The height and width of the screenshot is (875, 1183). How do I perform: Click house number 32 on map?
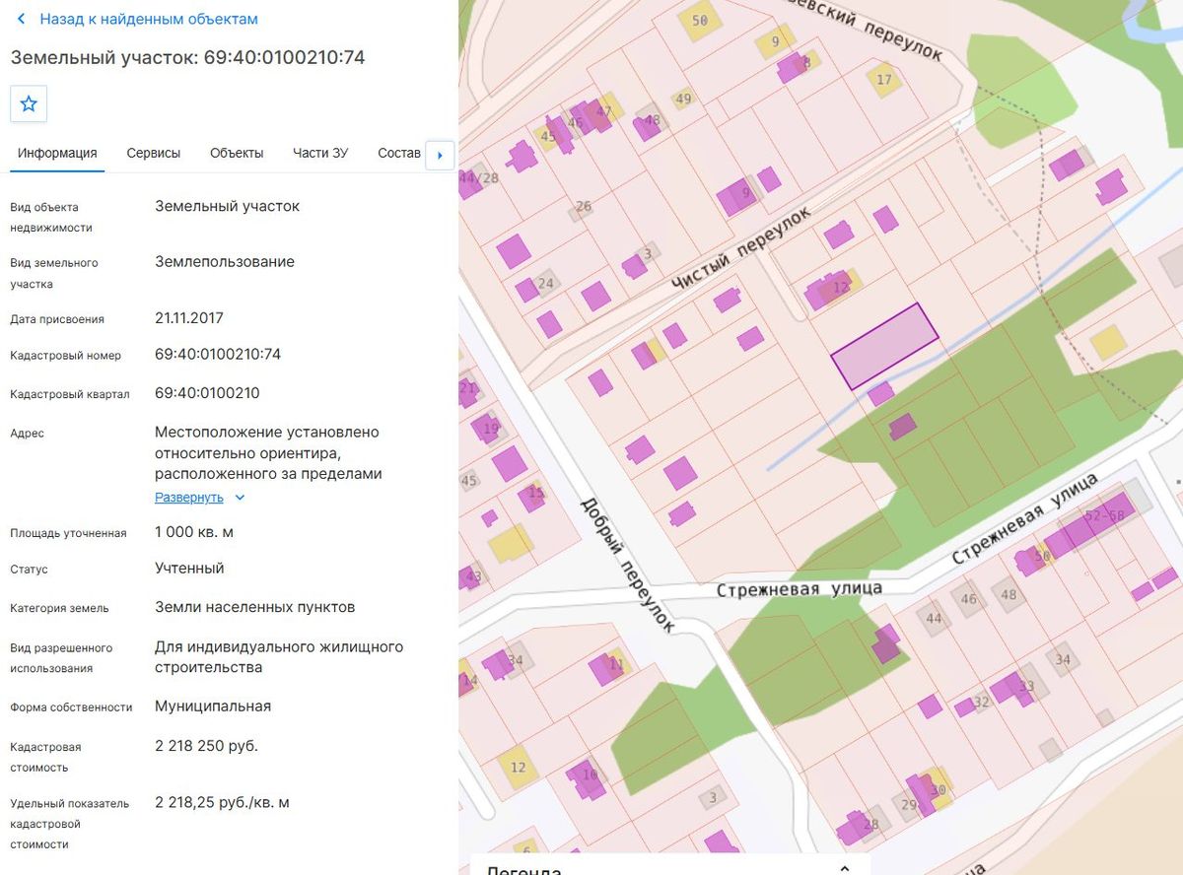click(981, 703)
